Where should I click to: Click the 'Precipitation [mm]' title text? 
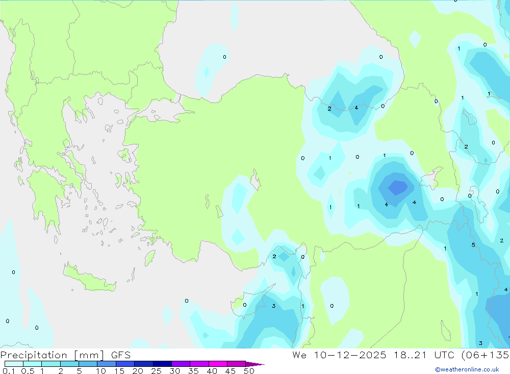[53, 355]
